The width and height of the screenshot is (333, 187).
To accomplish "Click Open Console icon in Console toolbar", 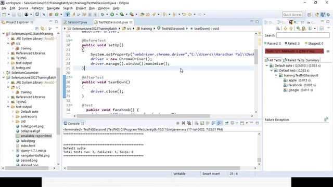I will [242, 123].
